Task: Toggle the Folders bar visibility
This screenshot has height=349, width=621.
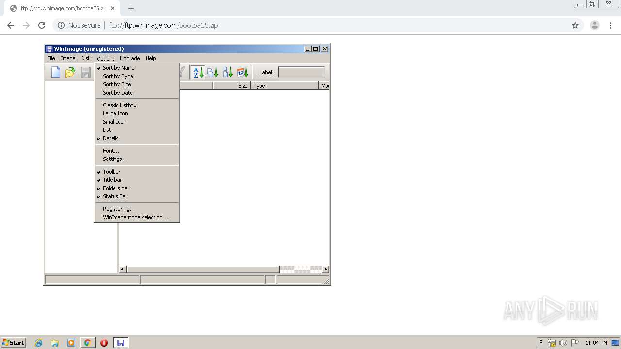Action: coord(137,188)
